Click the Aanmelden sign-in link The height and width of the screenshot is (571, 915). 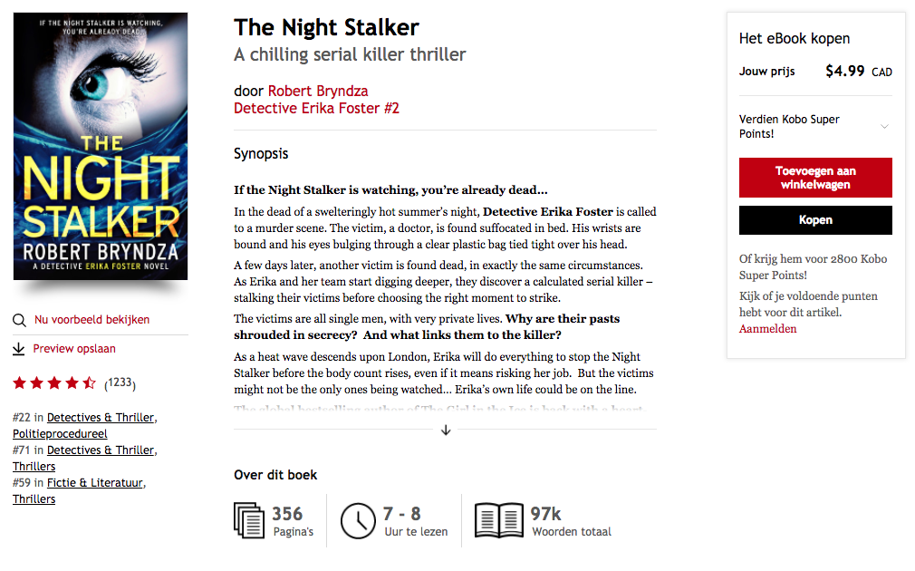point(768,329)
